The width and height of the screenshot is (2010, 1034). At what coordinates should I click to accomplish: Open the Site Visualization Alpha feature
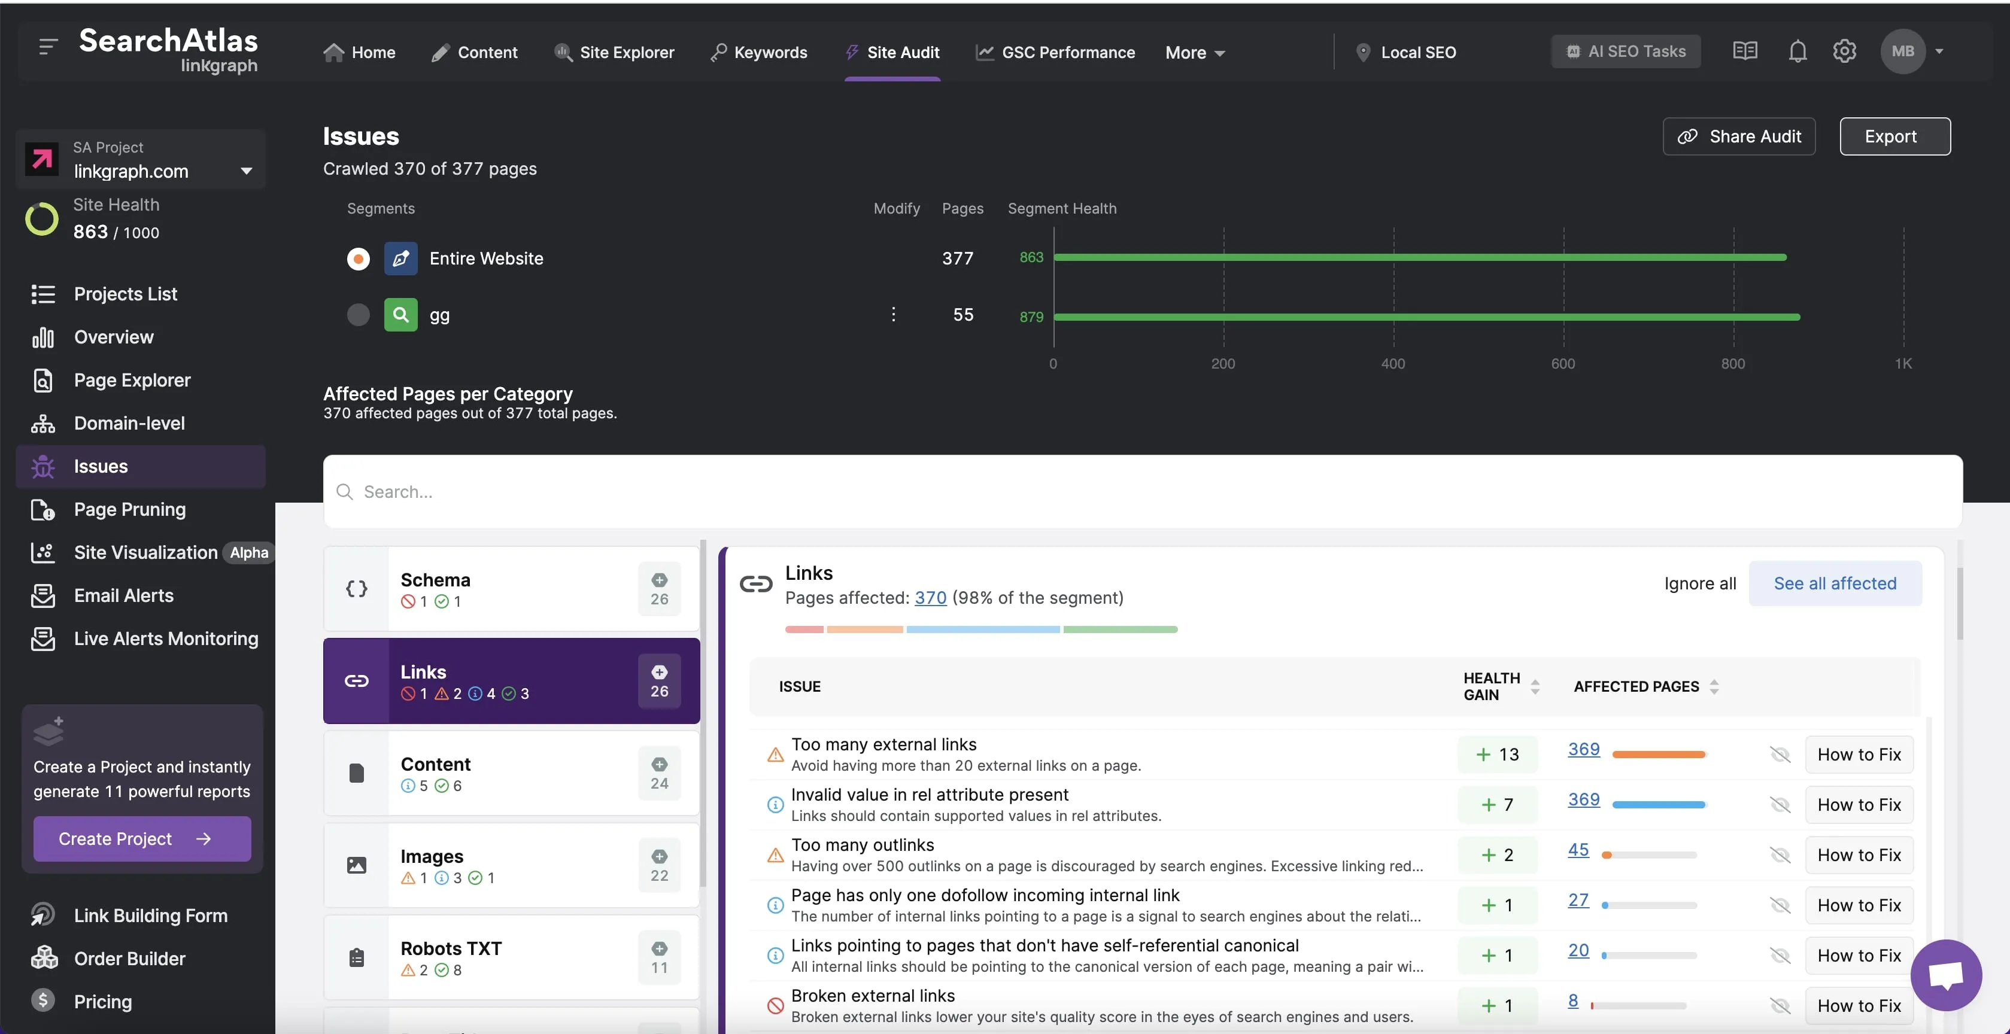(147, 553)
